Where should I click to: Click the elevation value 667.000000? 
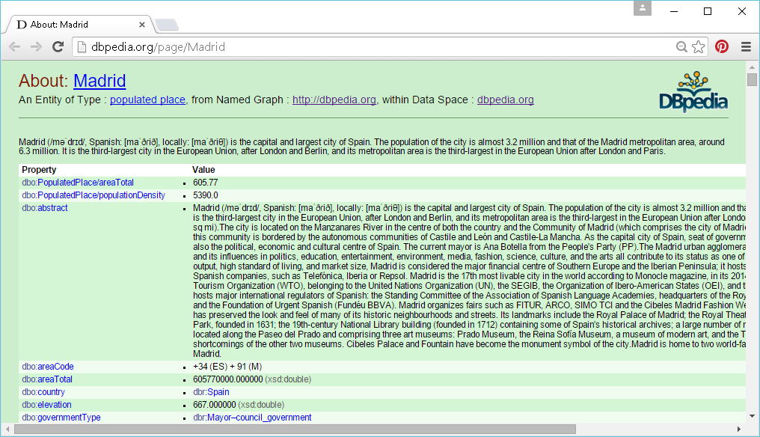214,405
